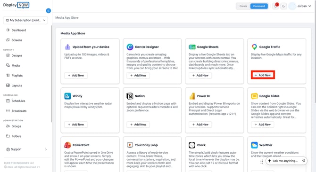Image resolution: width=316 pixels, height=172 pixels.
Task: Open the Jordan user menu
Action: tap(304, 6)
